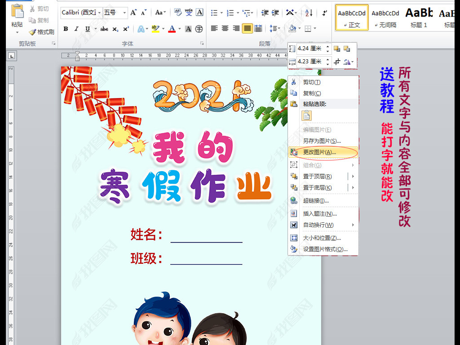Image resolution: width=460 pixels, height=345 pixels.
Task: Apply the yellow text highlight color
Action: click(155, 29)
